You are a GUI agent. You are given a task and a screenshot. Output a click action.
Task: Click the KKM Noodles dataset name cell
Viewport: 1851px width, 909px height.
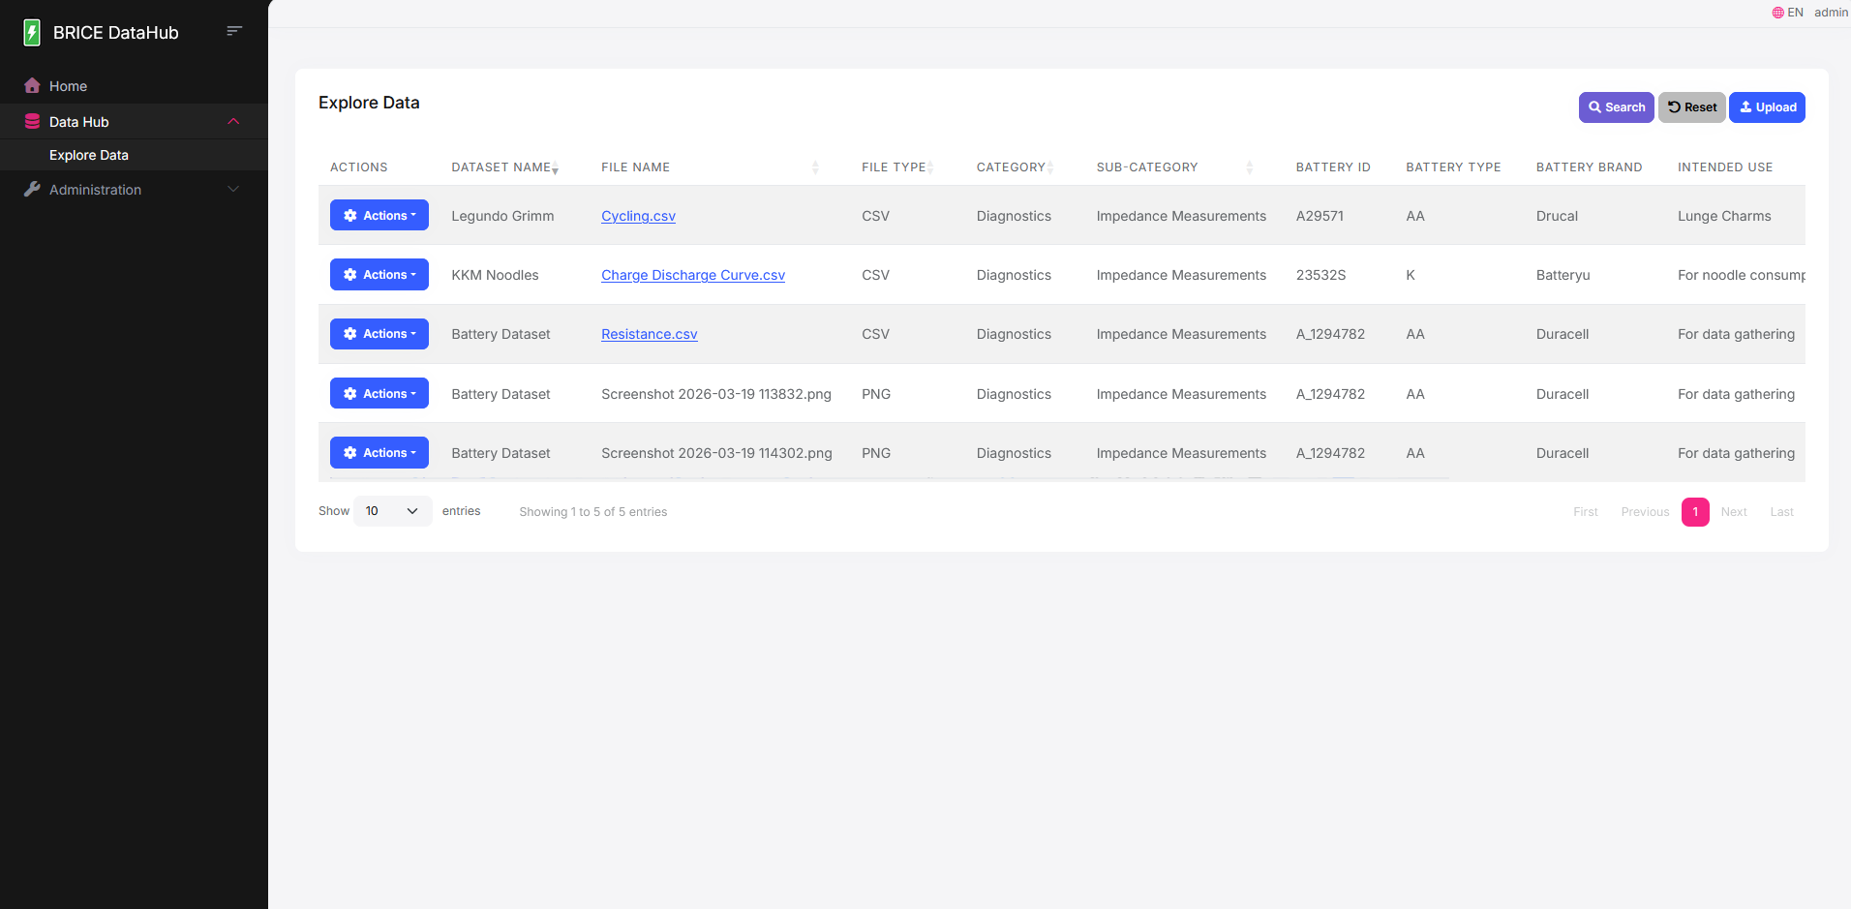point(495,275)
